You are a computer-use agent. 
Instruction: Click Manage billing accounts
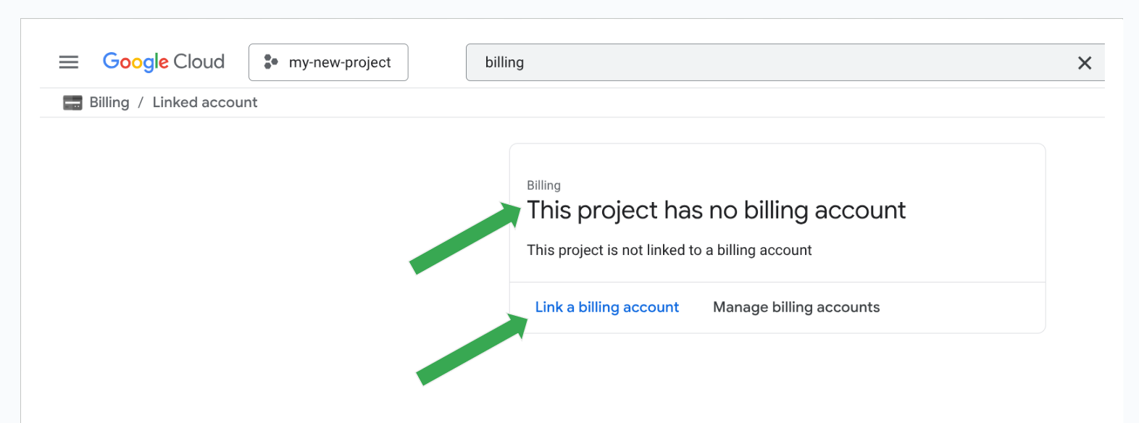[795, 307]
